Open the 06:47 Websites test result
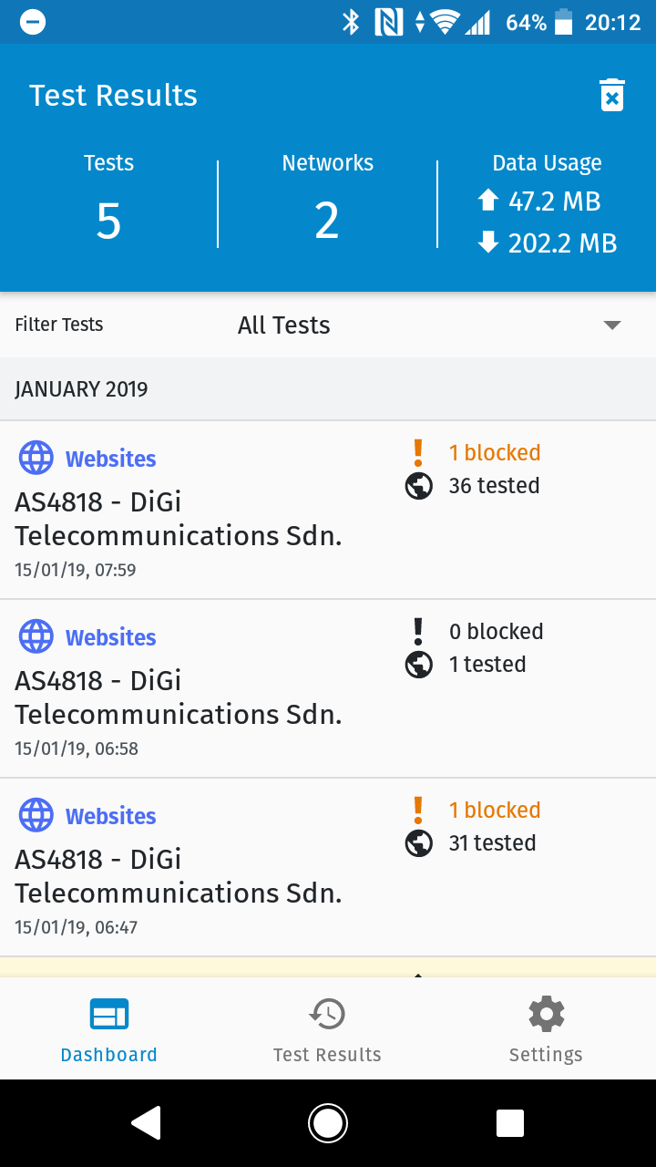This screenshot has width=656, height=1167. click(328, 868)
